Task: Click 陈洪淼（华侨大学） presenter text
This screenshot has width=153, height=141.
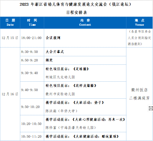Action: pos(61,111)
